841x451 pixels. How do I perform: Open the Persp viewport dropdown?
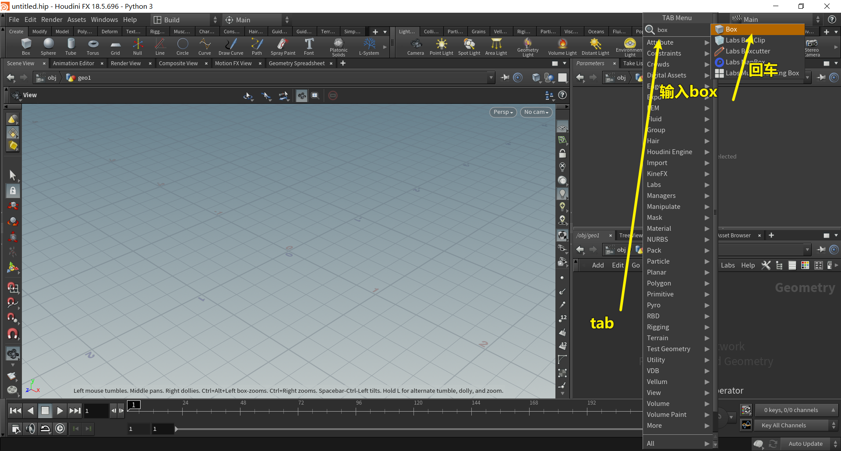(502, 112)
